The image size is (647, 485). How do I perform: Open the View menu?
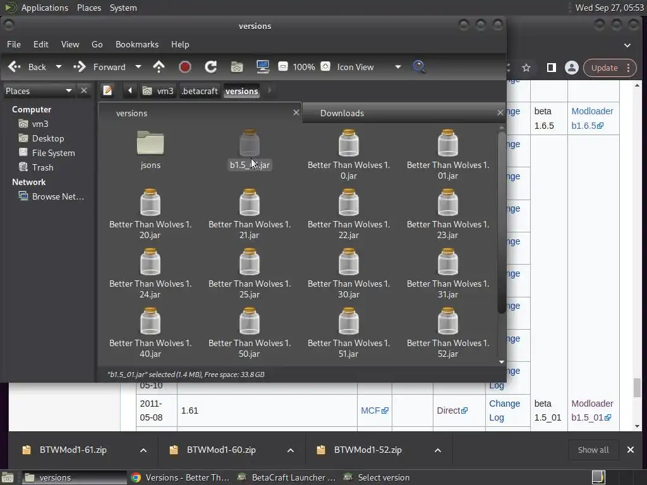point(70,44)
